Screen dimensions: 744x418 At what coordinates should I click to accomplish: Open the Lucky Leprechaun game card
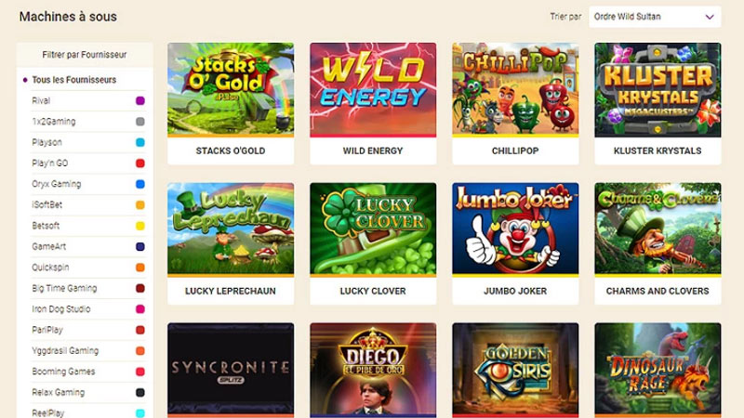click(231, 243)
